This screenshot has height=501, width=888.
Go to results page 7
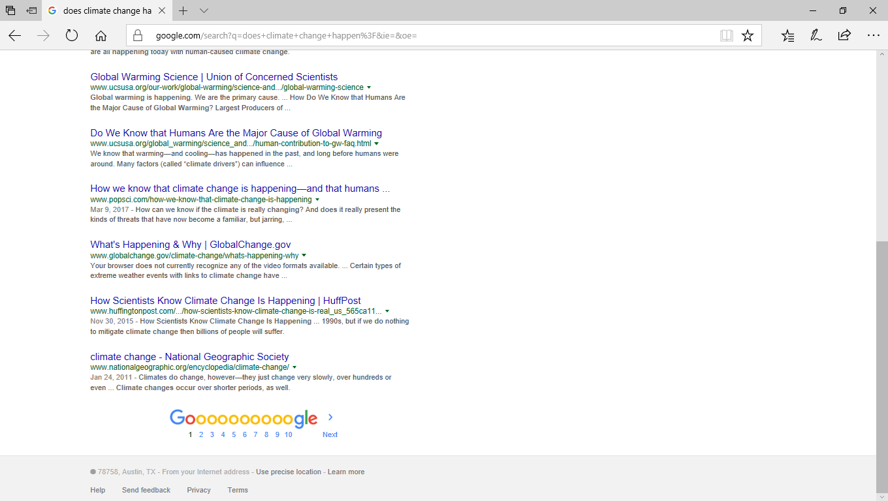point(255,434)
